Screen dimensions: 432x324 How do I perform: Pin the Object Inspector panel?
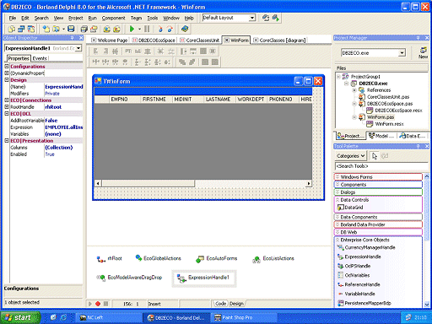[73, 38]
